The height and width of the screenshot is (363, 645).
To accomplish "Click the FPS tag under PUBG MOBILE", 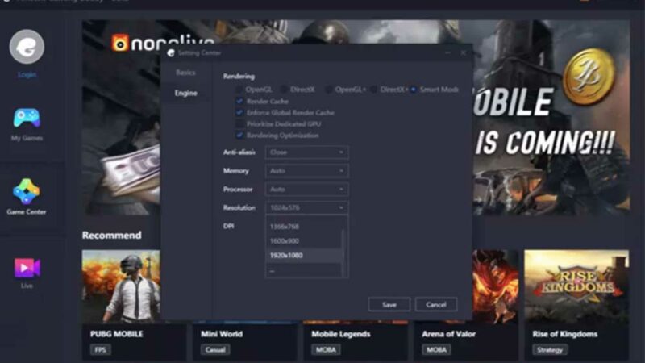I will (100, 350).
